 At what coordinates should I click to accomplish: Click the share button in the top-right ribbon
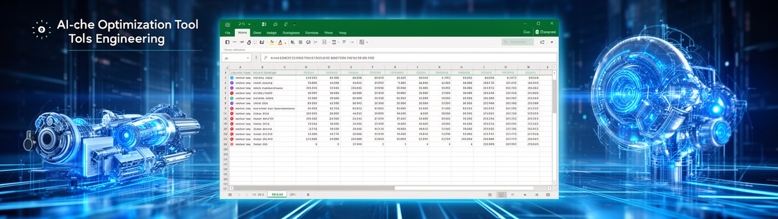pos(545,32)
